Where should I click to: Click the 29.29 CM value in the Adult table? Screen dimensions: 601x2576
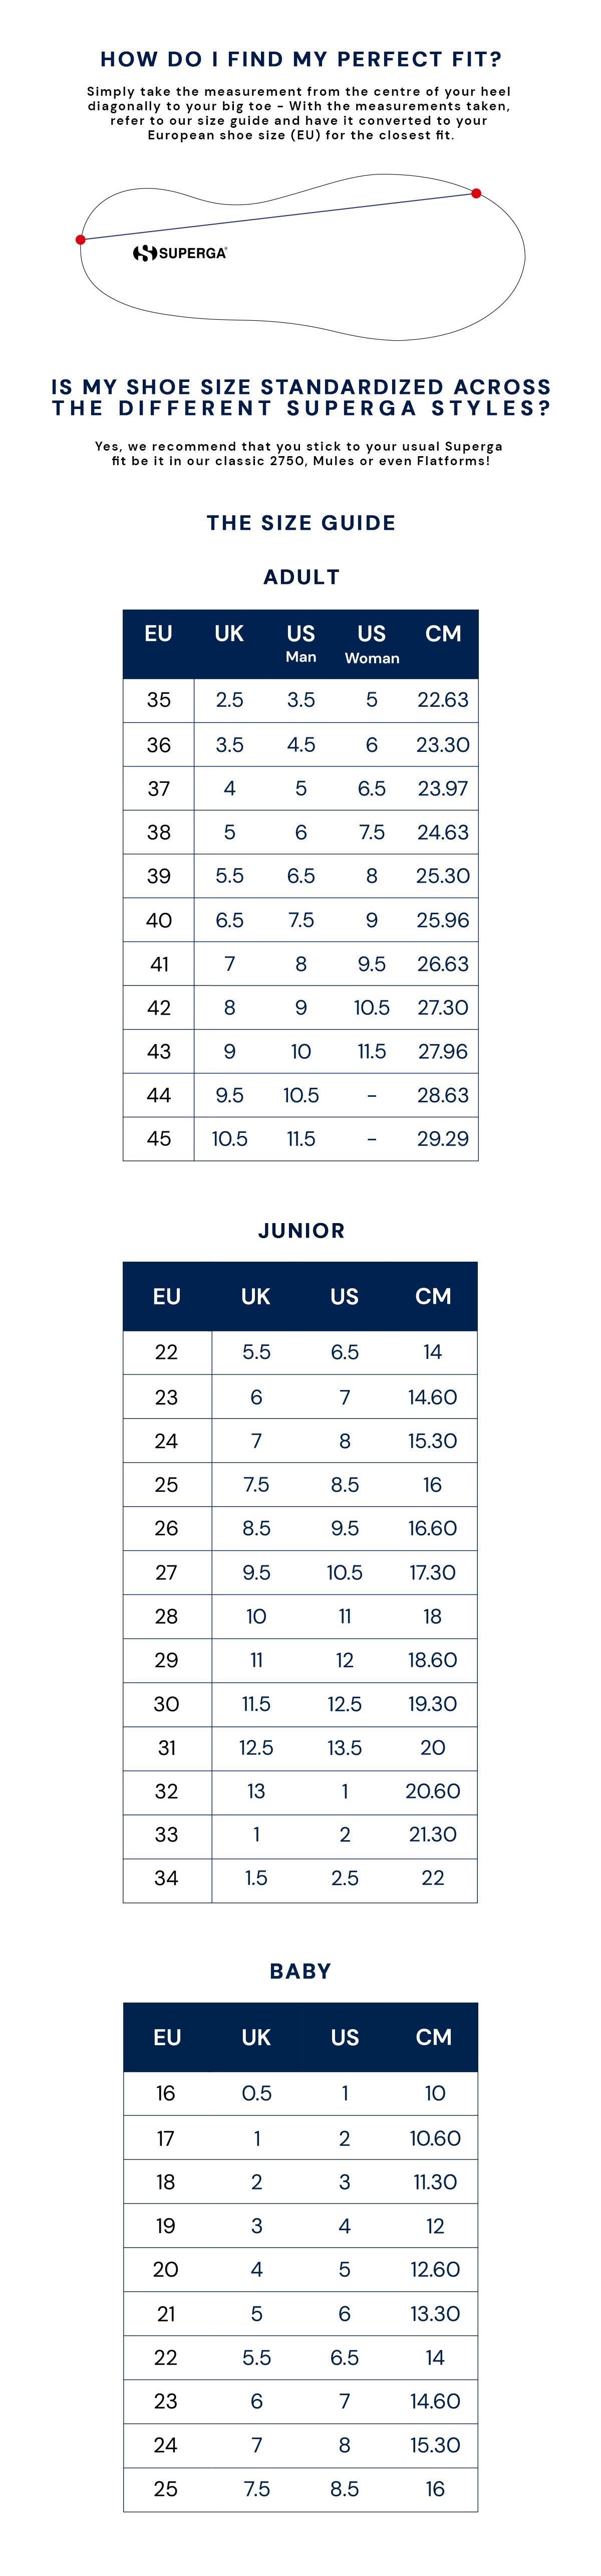[x=442, y=1139]
